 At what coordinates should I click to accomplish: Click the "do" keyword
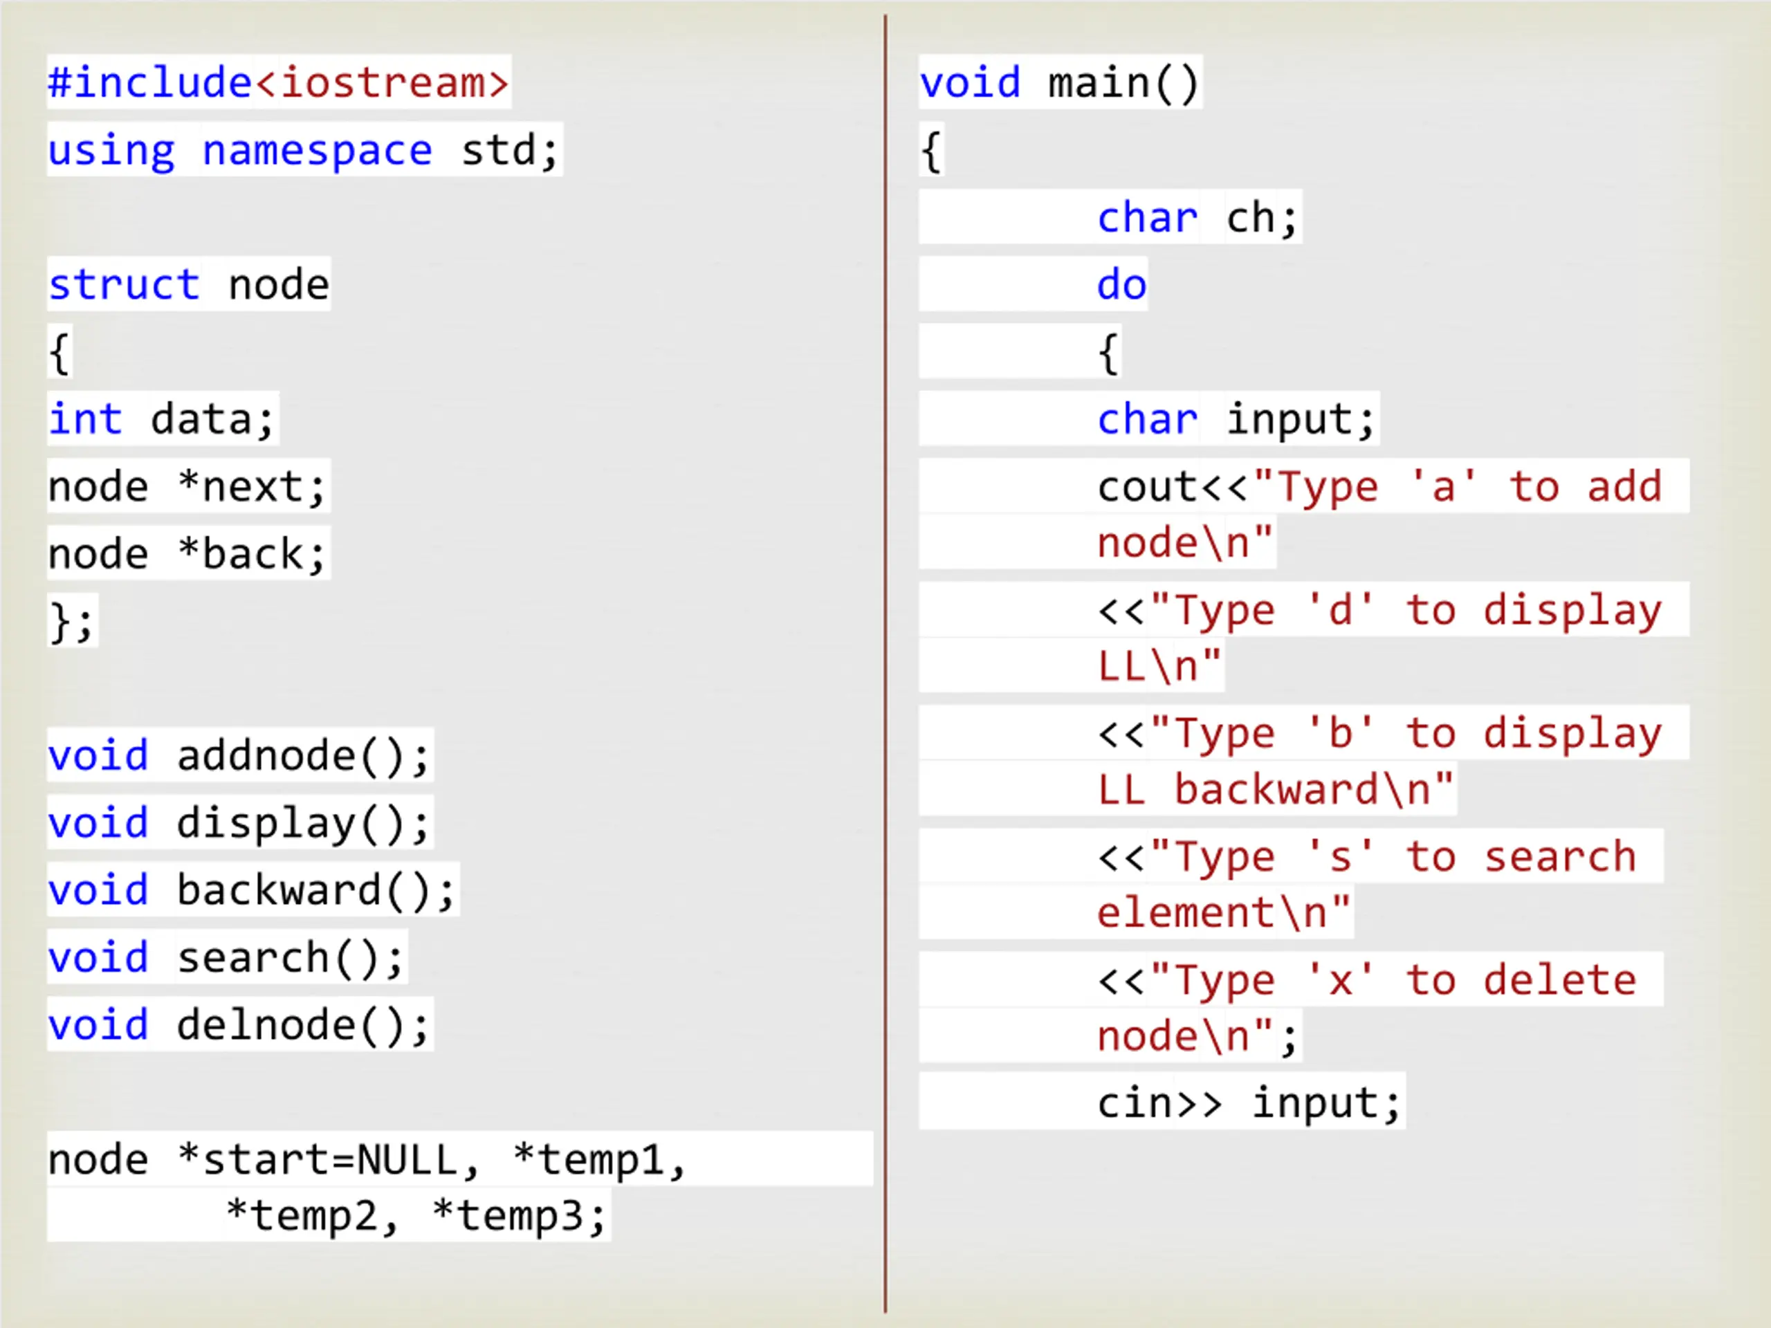[x=1121, y=285]
